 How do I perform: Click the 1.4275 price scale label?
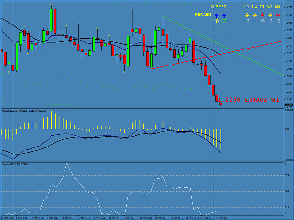point(288,8)
